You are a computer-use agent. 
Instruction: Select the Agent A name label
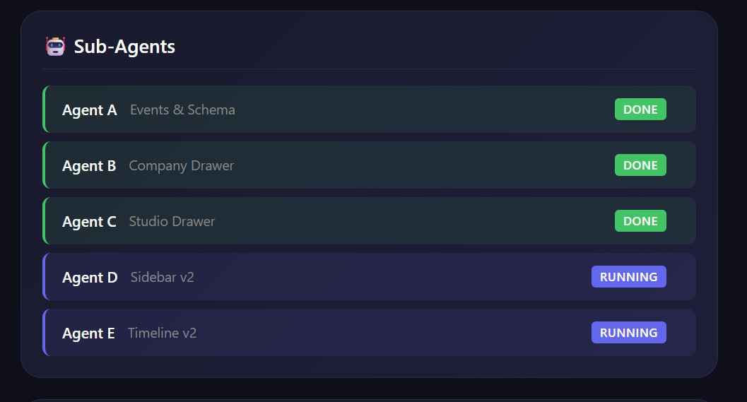(90, 110)
